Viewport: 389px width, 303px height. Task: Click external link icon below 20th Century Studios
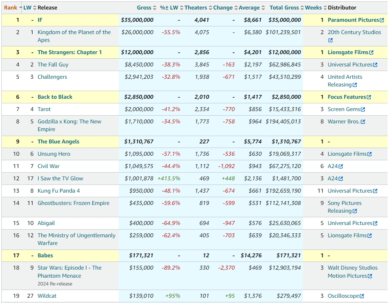[330, 40]
